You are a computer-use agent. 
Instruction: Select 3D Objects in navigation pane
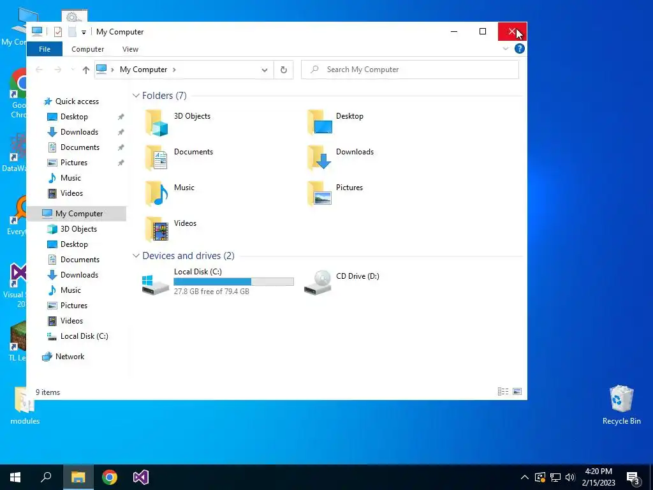(x=78, y=229)
